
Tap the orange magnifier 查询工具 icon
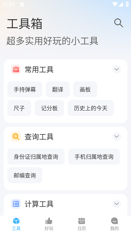(16, 136)
